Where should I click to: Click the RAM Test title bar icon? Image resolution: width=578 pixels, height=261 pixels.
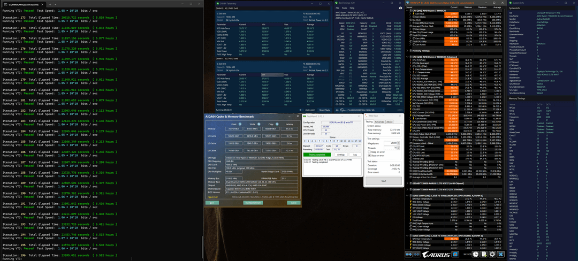tap(366, 116)
